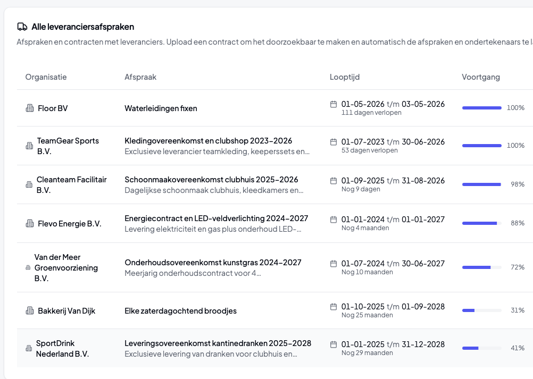The image size is (533, 379).
Task: Sort by the Organisatie column header
Action: click(46, 77)
